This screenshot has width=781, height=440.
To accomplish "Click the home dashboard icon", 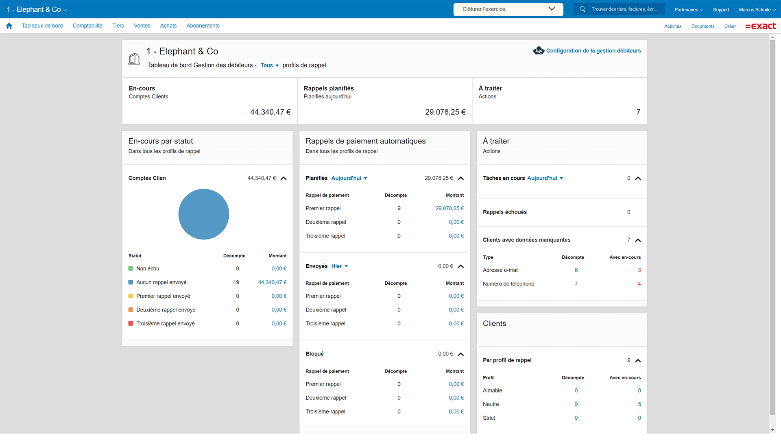I will [x=9, y=26].
